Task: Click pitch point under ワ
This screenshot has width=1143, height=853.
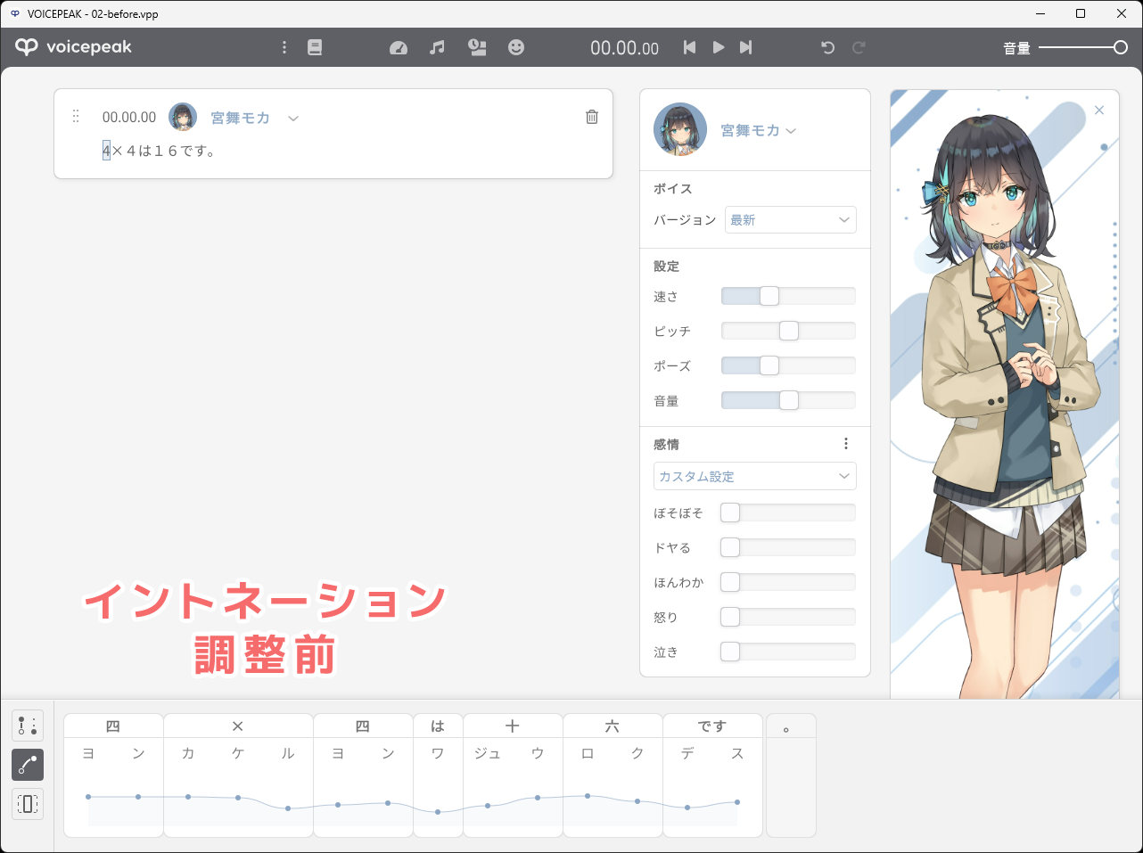Action: tap(438, 812)
